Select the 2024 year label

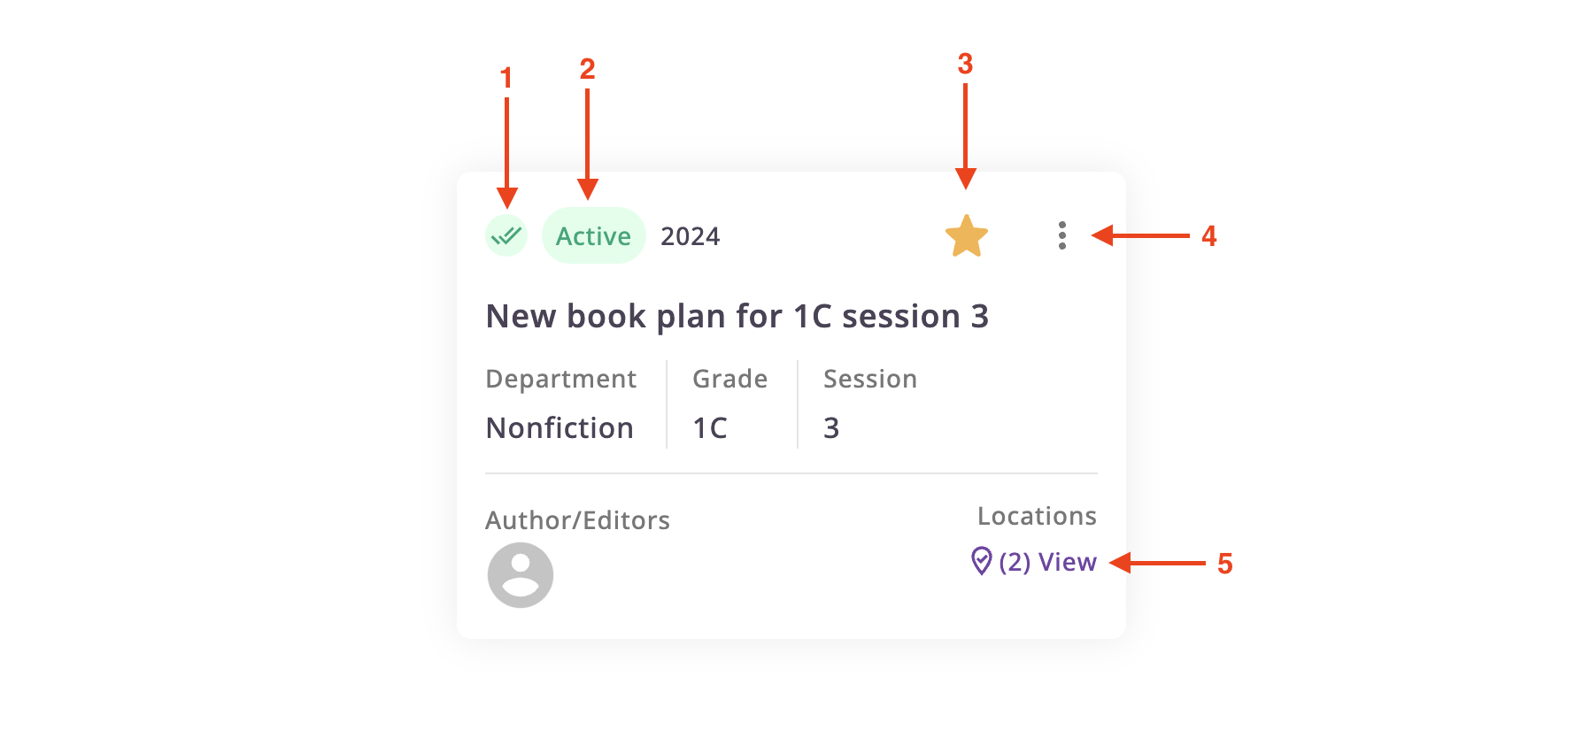pos(691,236)
